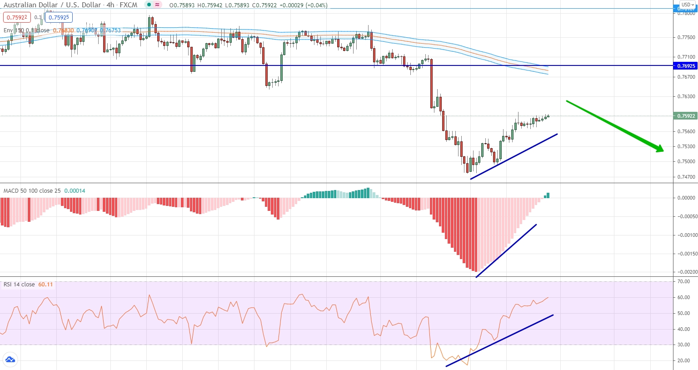Viewport: 698px width, 370px height.
Task: Click the RSI value 60.11
Action: (x=45, y=285)
